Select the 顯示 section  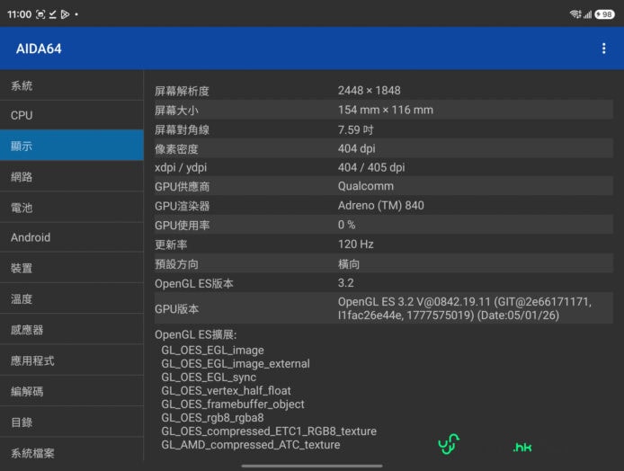pyautogui.click(x=72, y=146)
